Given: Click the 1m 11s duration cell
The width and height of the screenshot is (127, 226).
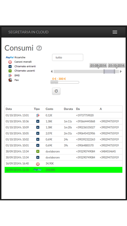Looking at the screenshot, I should (x=68, y=121).
